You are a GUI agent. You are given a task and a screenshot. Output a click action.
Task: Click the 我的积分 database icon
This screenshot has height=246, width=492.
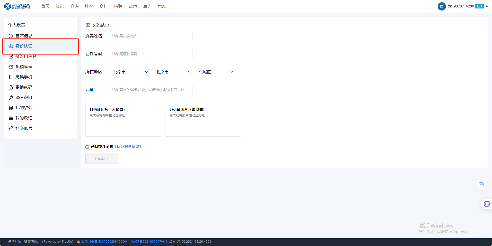[11, 108]
